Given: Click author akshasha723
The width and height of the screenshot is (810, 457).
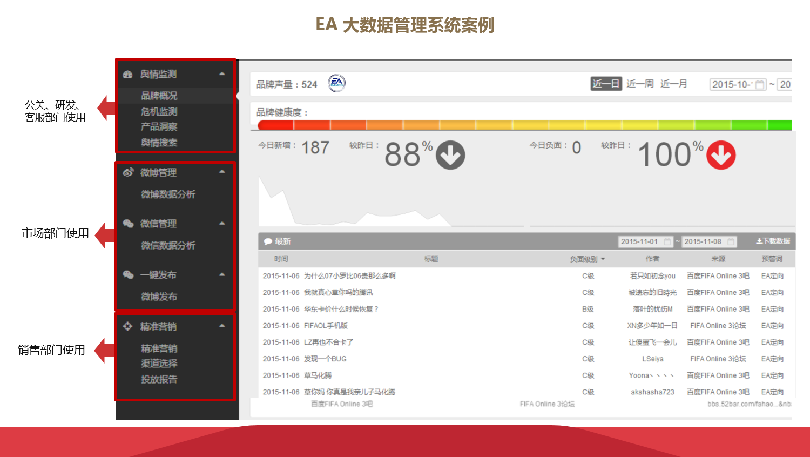Looking at the screenshot, I should [x=653, y=392].
